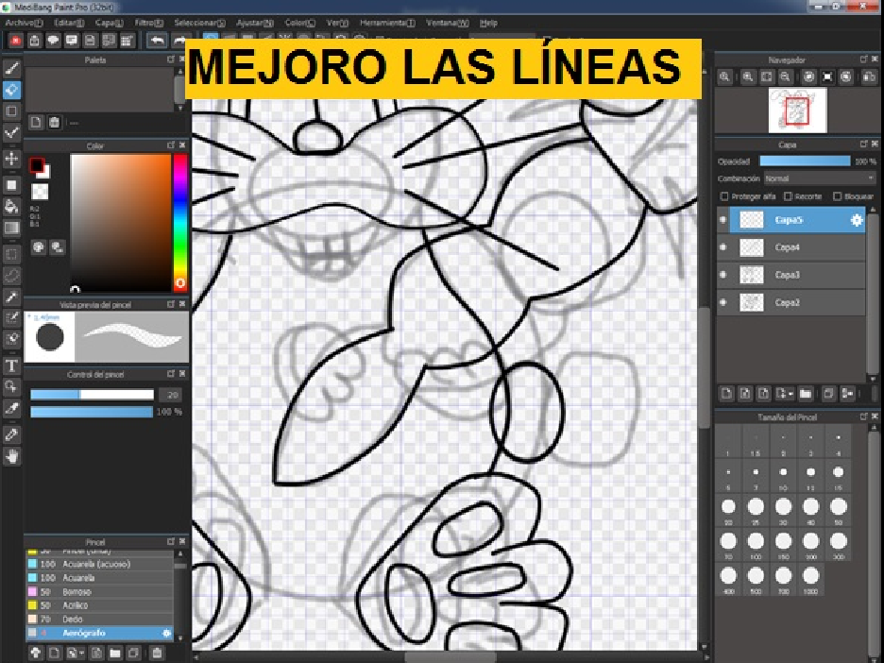This screenshot has height=663, width=884.
Task: Open the Combinación blend mode dropdown
Action: pos(819,178)
